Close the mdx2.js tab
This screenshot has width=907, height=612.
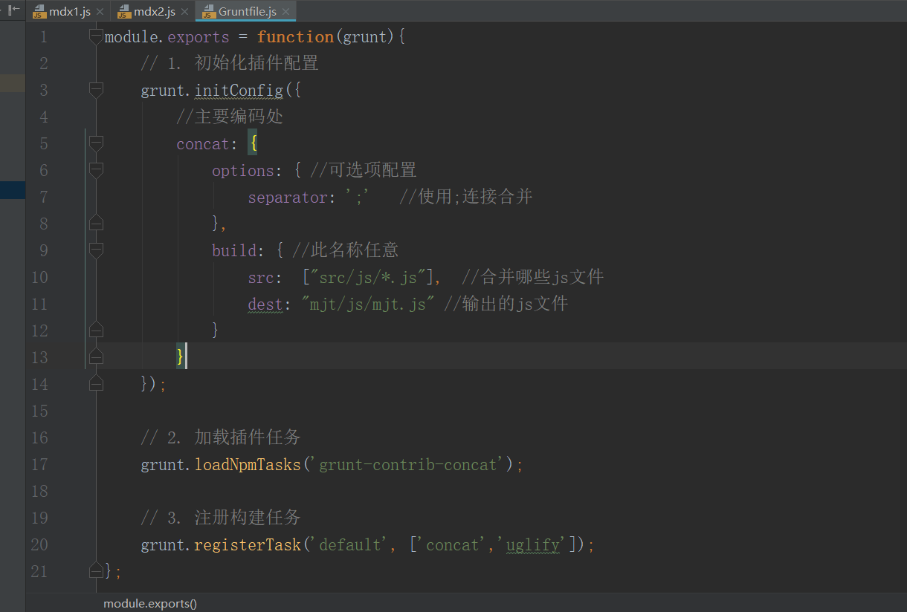click(x=185, y=12)
